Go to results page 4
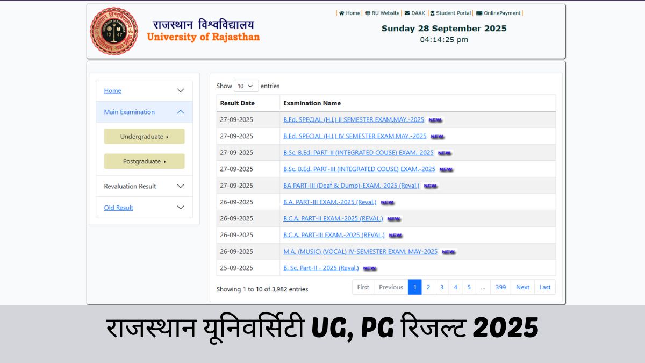The image size is (645, 363). click(x=455, y=287)
